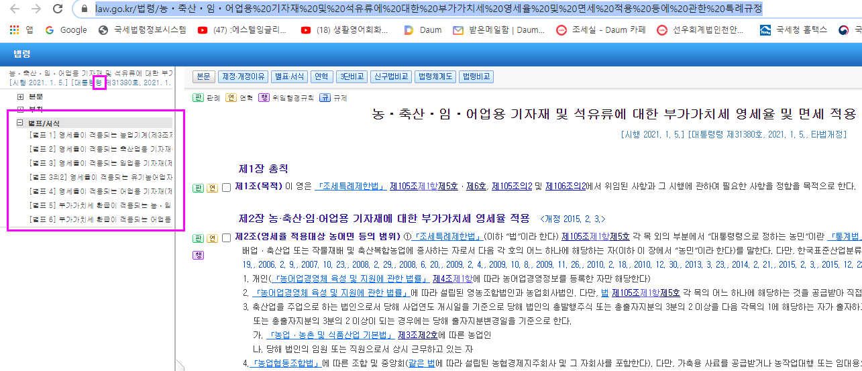This screenshot has width=862, height=371.
Task: Click 연 history icon beside 제1조
Action: point(212,187)
